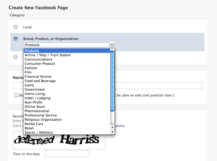Choose Products in the dropdown list
This screenshot has width=217, height=161.
67,51
